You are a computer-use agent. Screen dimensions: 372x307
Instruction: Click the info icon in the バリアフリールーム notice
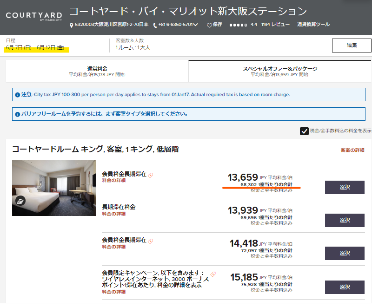click(17, 114)
